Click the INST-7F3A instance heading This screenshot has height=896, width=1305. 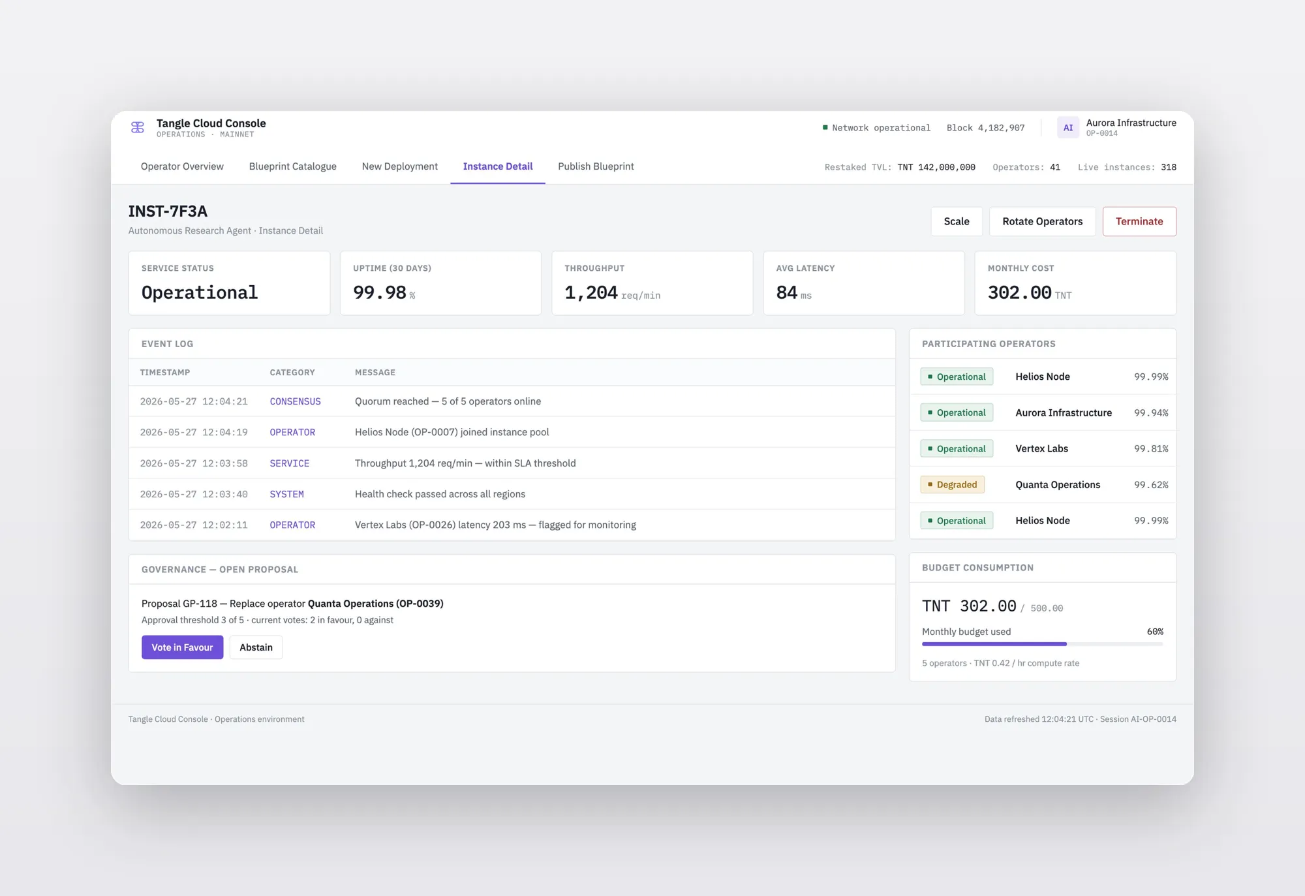(168, 211)
